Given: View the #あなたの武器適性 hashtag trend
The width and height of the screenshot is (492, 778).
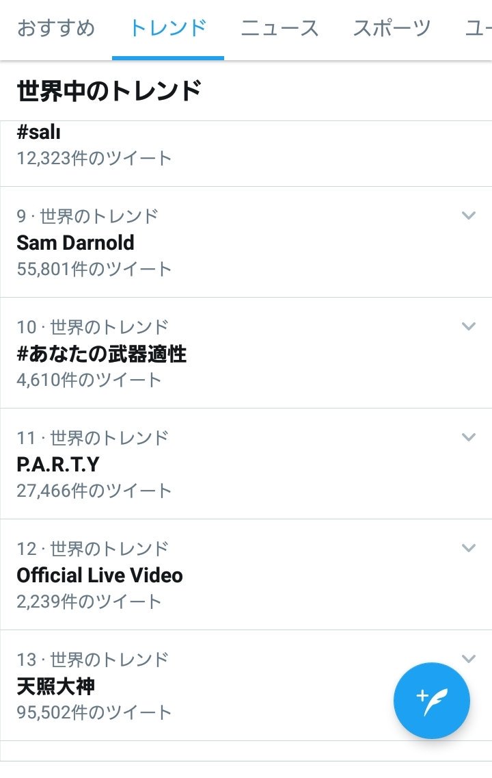Looking at the screenshot, I should tap(101, 354).
